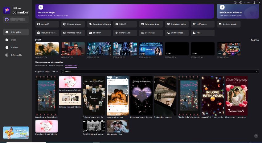Start the Auto-sous-titres tool

pos(151,24)
